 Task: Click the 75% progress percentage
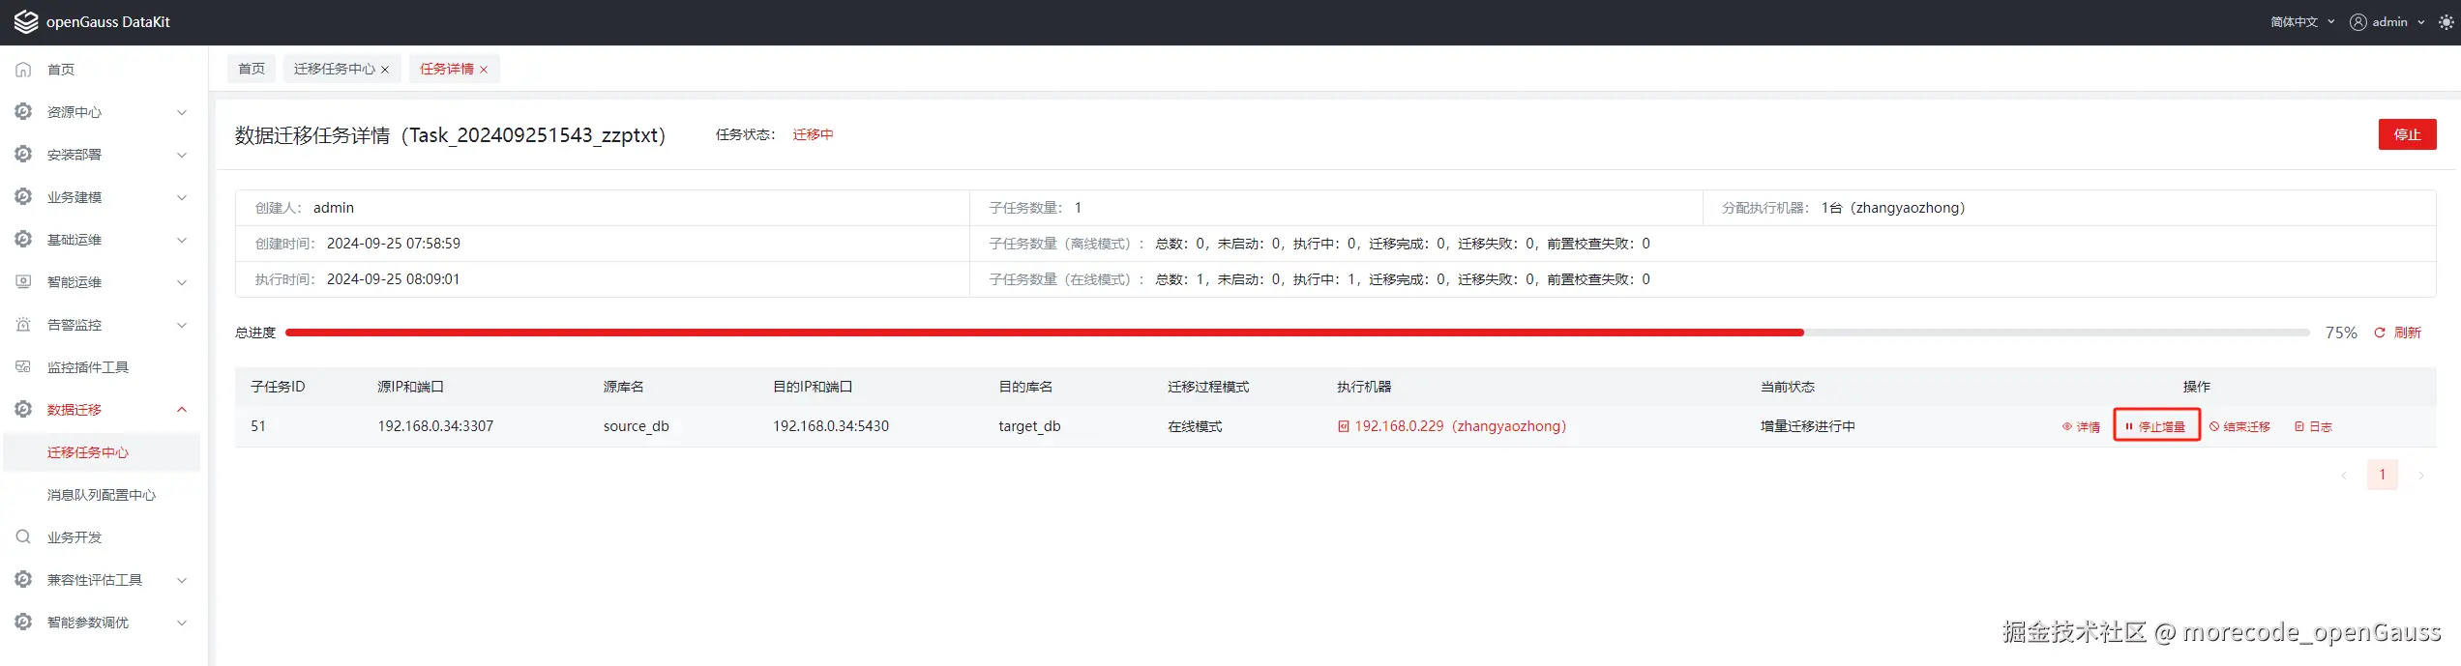(x=2341, y=333)
